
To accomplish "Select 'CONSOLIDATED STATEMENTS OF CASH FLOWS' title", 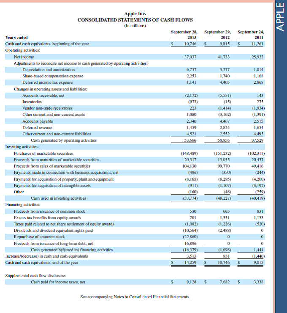I will pyautogui.click(x=135, y=20).
